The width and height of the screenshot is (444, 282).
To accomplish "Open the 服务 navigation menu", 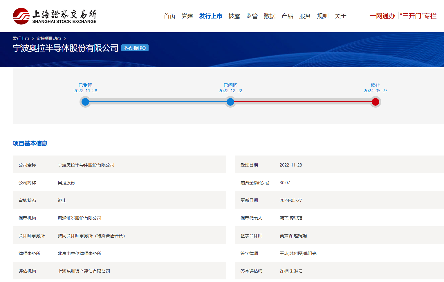I will (x=305, y=16).
